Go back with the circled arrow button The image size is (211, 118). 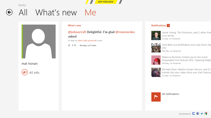pyautogui.click(x=9, y=12)
